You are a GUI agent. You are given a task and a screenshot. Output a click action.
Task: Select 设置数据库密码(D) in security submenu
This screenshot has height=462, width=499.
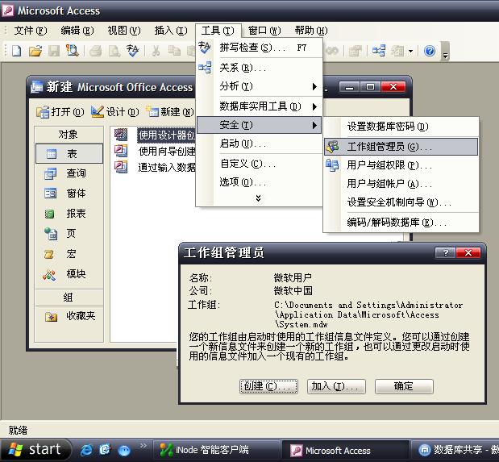click(401, 127)
